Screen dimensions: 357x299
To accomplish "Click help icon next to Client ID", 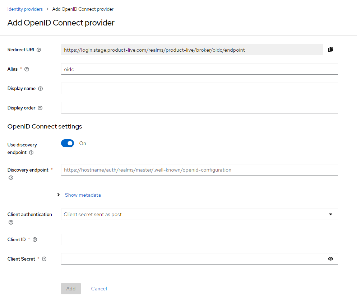I will 35,240.
